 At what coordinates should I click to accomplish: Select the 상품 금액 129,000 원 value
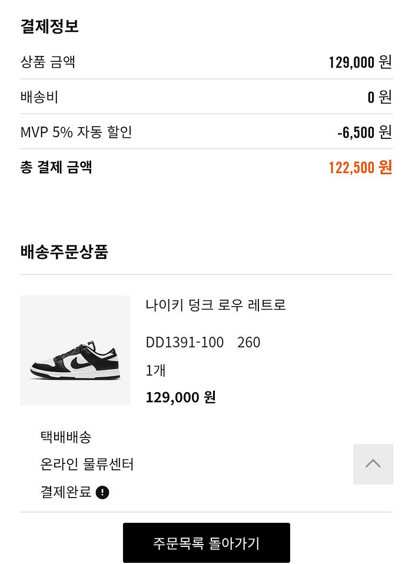point(360,62)
